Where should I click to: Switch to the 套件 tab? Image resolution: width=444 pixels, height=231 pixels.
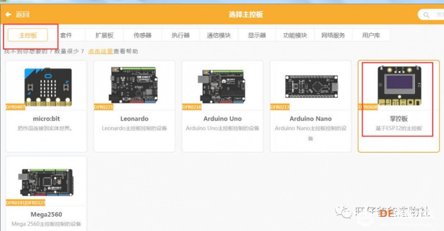(x=66, y=35)
